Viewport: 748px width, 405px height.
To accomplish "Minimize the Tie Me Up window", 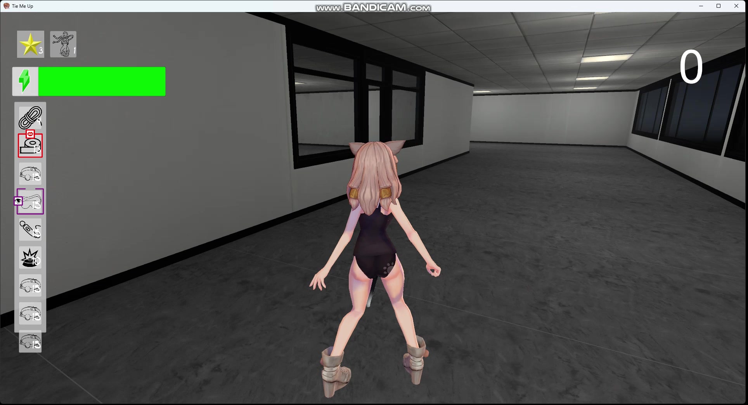I will pyautogui.click(x=701, y=6).
